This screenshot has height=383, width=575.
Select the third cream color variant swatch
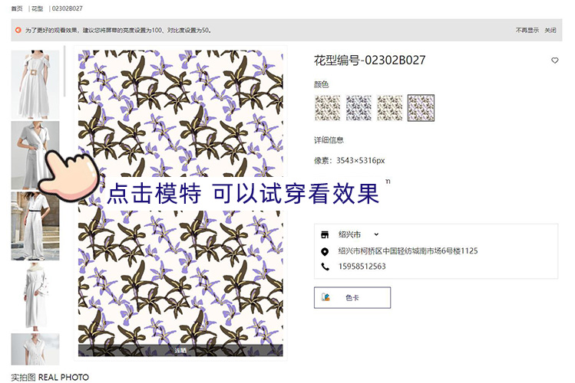[390, 107]
